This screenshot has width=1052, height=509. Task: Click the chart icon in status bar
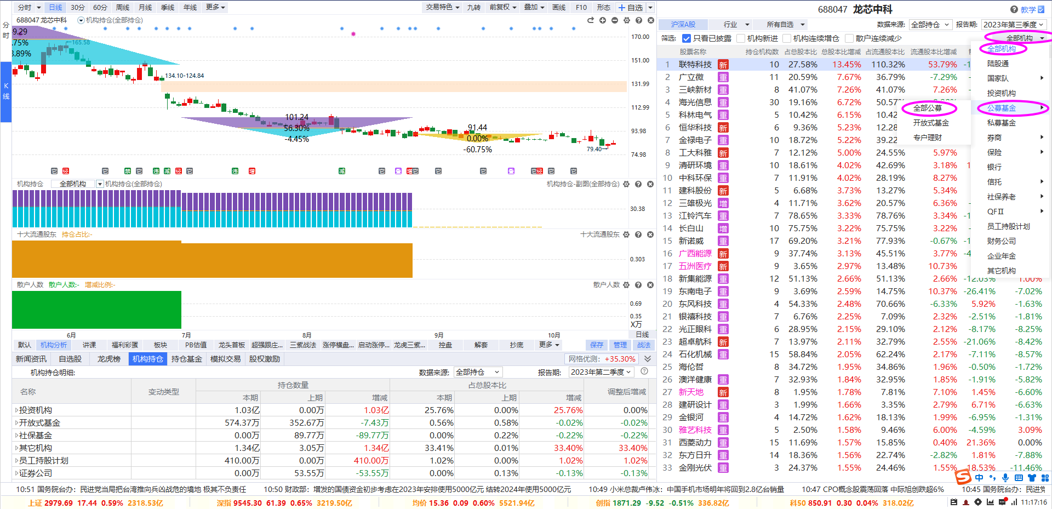pos(990,502)
